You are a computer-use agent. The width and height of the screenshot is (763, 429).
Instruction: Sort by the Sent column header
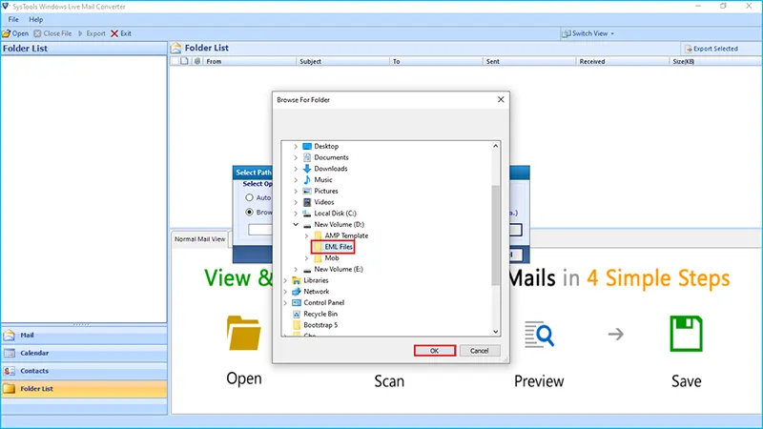click(529, 61)
